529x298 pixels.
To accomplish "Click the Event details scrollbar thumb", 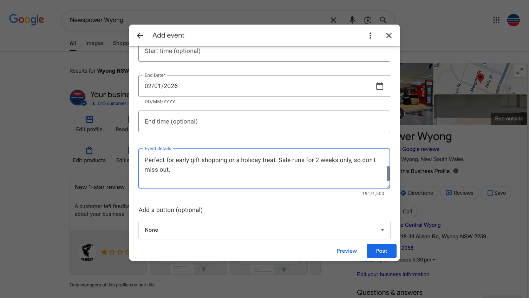I will (388, 173).
